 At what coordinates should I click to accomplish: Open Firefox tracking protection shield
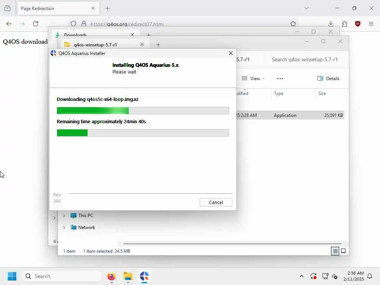point(73,24)
